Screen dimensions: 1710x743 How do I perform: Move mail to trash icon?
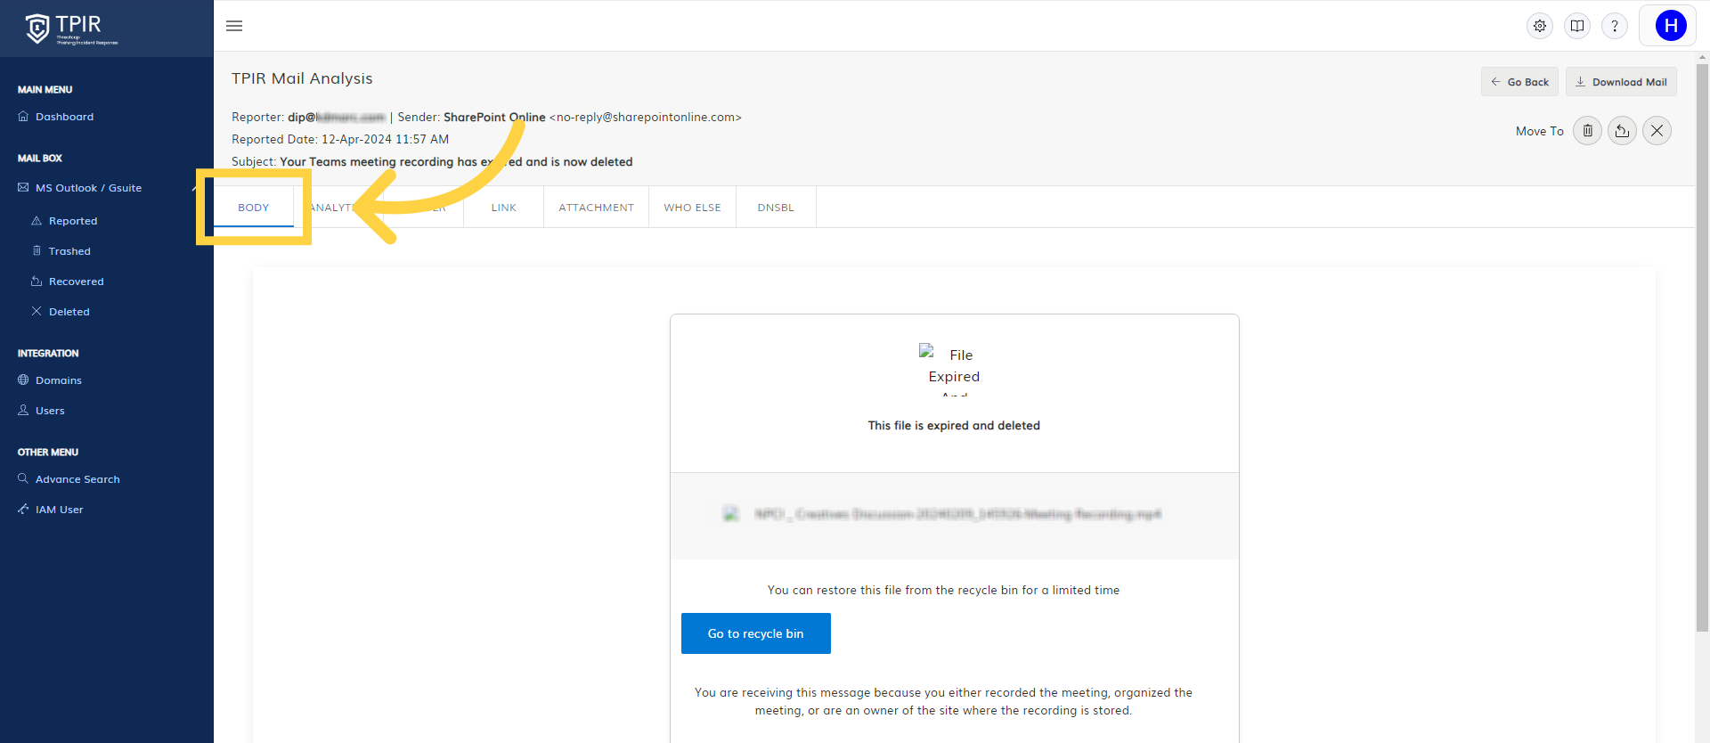[1587, 131]
